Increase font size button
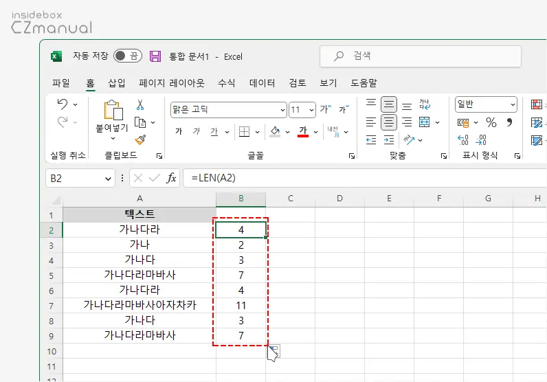The width and height of the screenshot is (547, 382). (326, 109)
